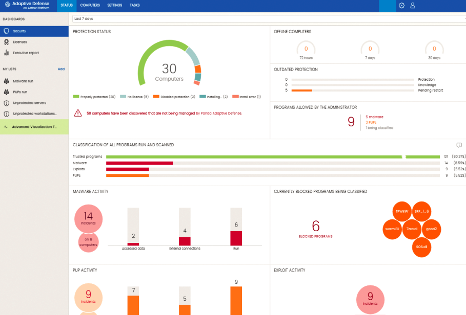
Task: Open the Last 7 days dropdown
Action: pyautogui.click(x=269, y=19)
